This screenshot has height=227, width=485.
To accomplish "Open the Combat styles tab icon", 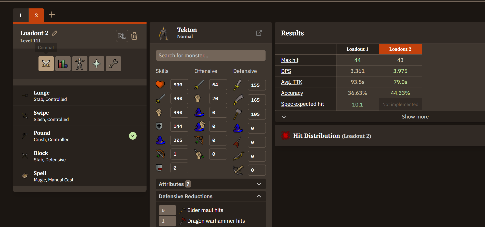I will 46,64.
